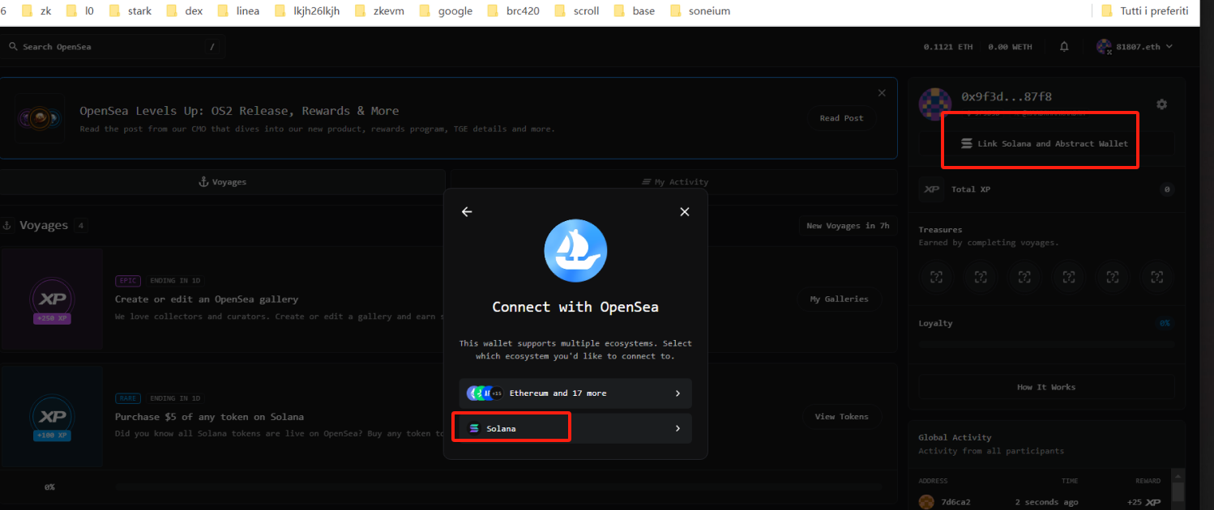Image resolution: width=1214 pixels, height=510 pixels.
Task: Click the View Tokens button
Action: pyautogui.click(x=841, y=417)
